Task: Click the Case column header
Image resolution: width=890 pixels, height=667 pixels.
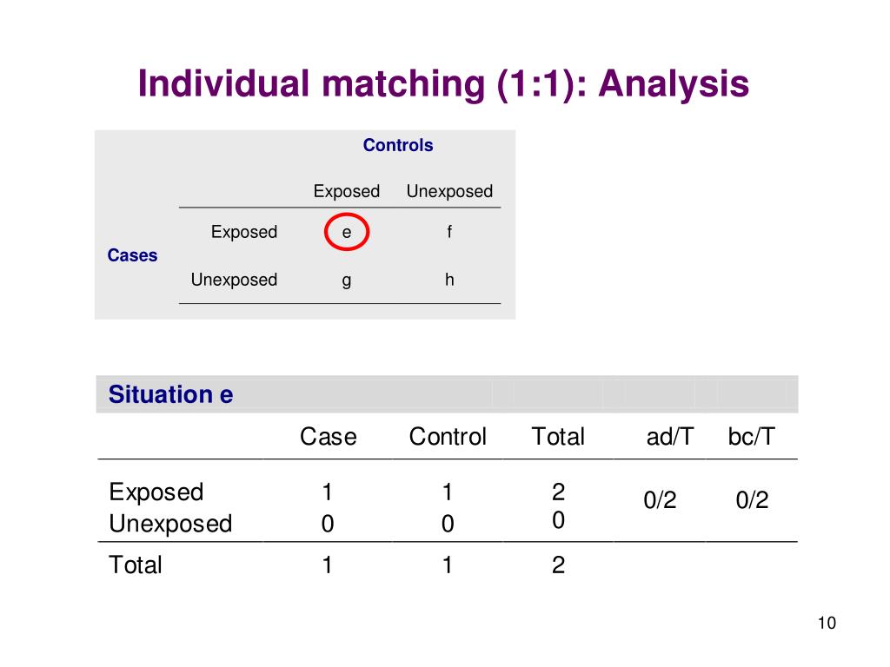Action: tap(328, 437)
